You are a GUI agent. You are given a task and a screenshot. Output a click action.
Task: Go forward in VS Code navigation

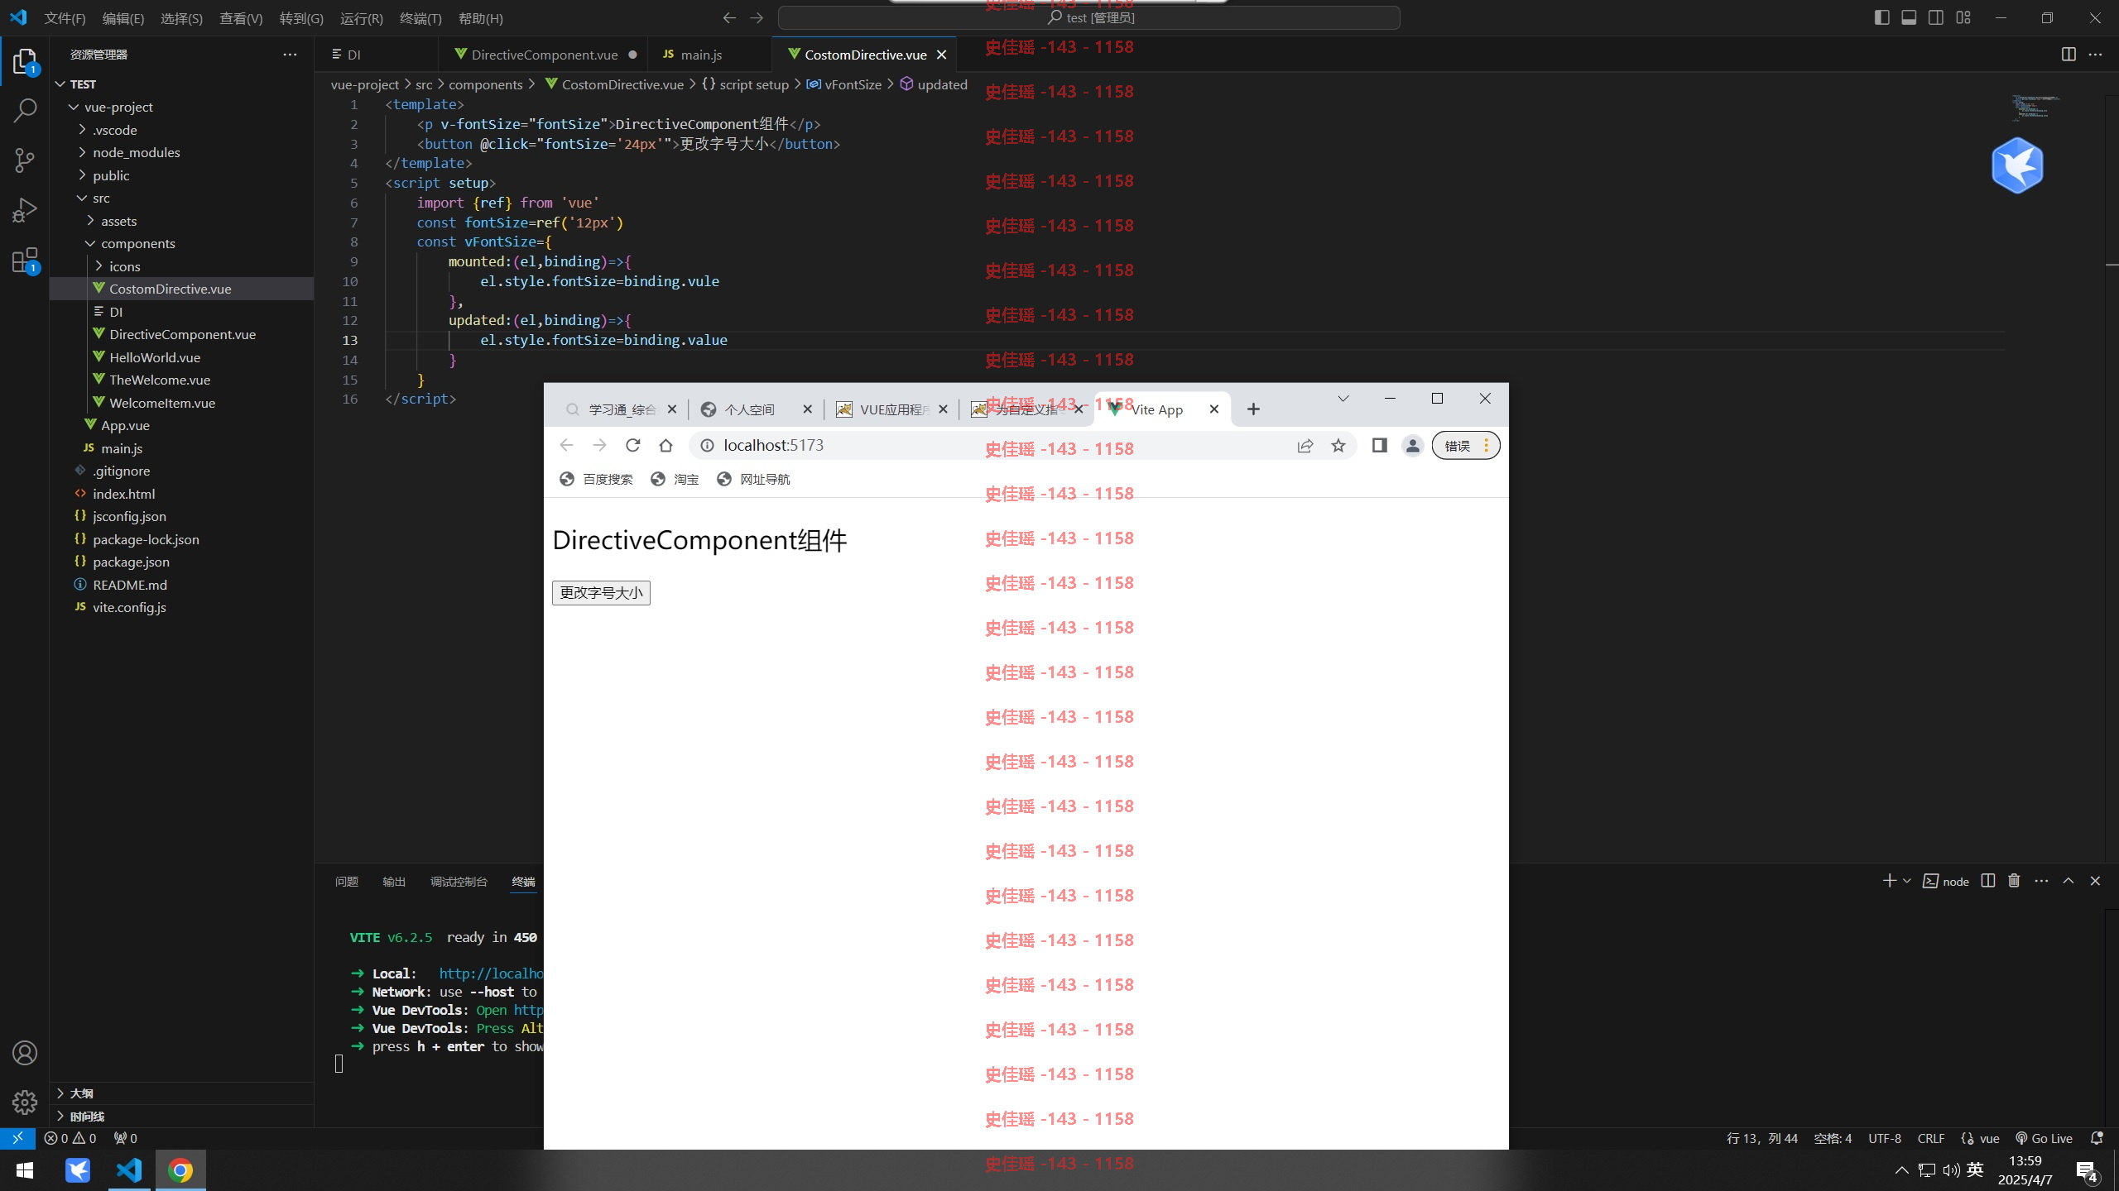tap(757, 17)
